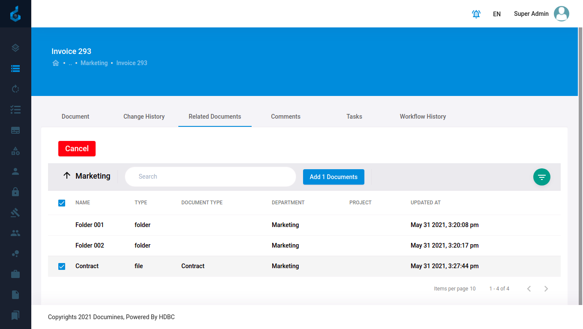Viewport: 583px width, 329px height.
Task: Click the padlock icon in sidebar
Action: click(15, 192)
